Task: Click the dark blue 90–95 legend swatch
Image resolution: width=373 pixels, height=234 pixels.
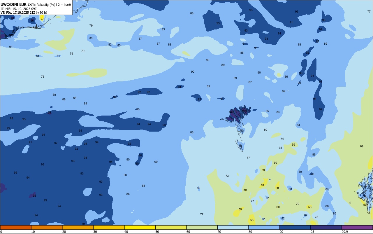Action: 295,227
